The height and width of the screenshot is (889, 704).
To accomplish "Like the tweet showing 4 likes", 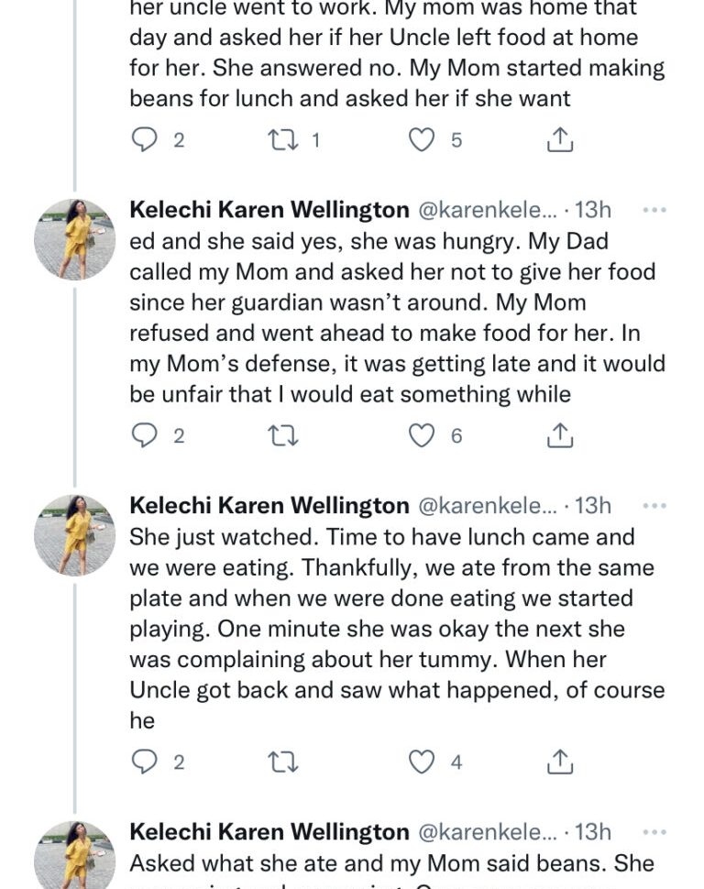I will click(421, 762).
